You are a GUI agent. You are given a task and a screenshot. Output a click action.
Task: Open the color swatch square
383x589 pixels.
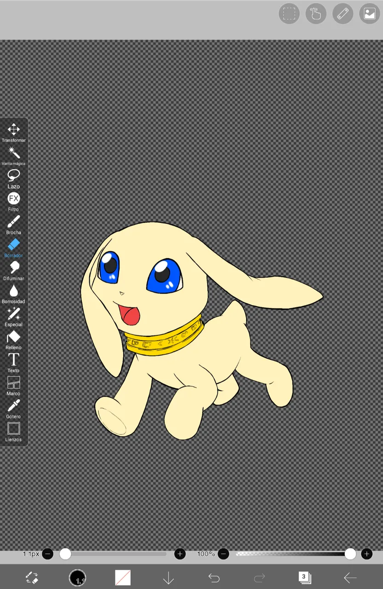(123, 577)
